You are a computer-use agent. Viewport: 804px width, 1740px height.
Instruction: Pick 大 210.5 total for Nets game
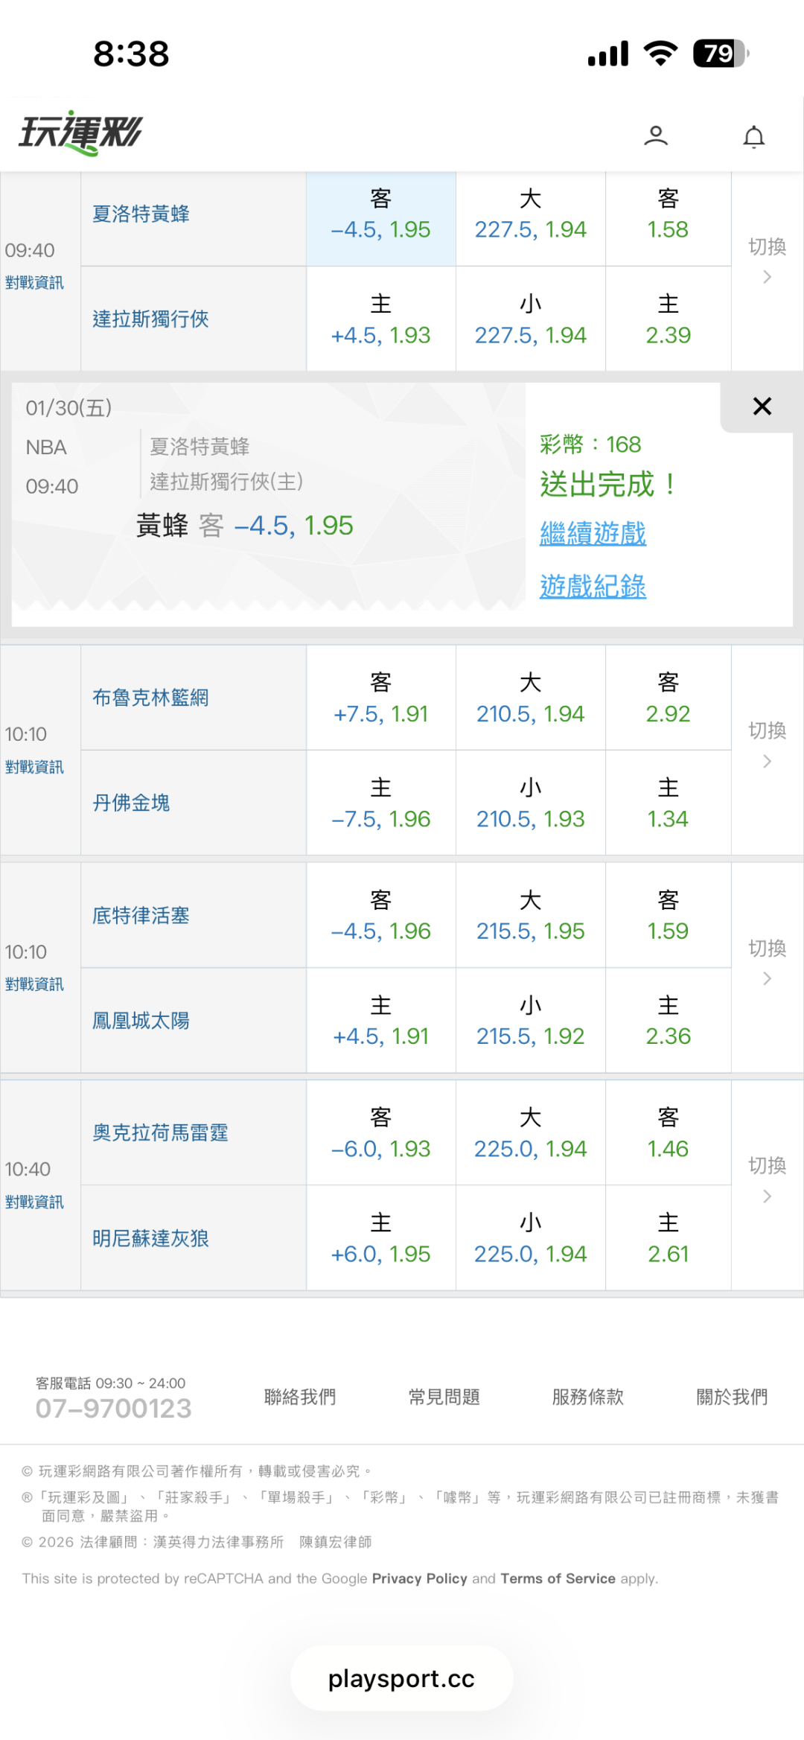click(530, 698)
